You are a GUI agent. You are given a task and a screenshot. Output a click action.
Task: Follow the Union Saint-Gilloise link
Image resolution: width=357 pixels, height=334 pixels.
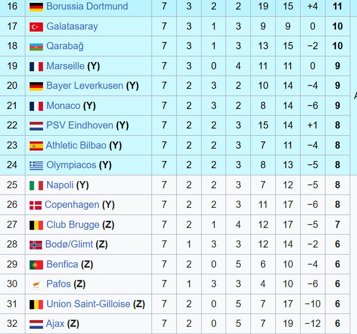coord(88,304)
